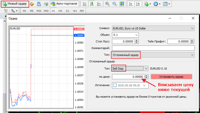Image resolution: width=200 pixels, height=113 pixels.
Task: Click the zoom in magnifier icon
Action: click(x=107, y=4)
